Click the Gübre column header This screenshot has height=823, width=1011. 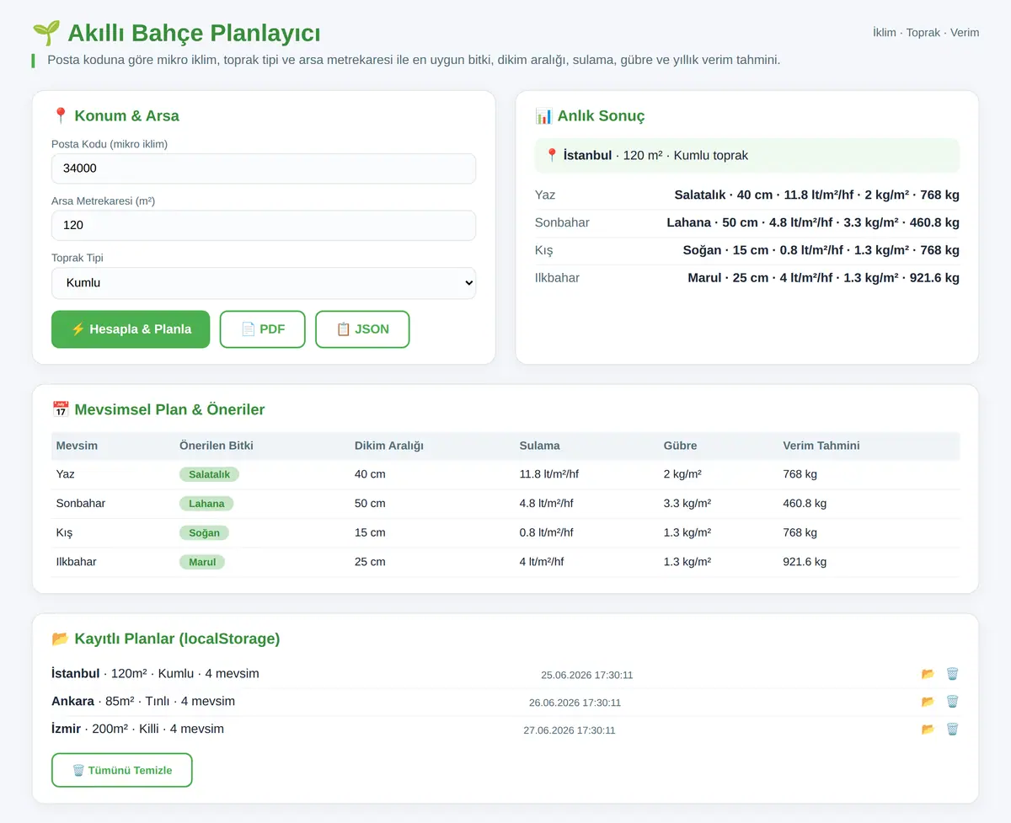pyautogui.click(x=681, y=446)
